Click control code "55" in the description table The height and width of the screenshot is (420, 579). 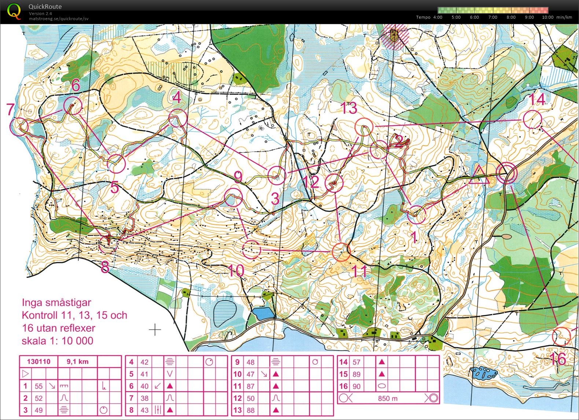pyautogui.click(x=38, y=386)
